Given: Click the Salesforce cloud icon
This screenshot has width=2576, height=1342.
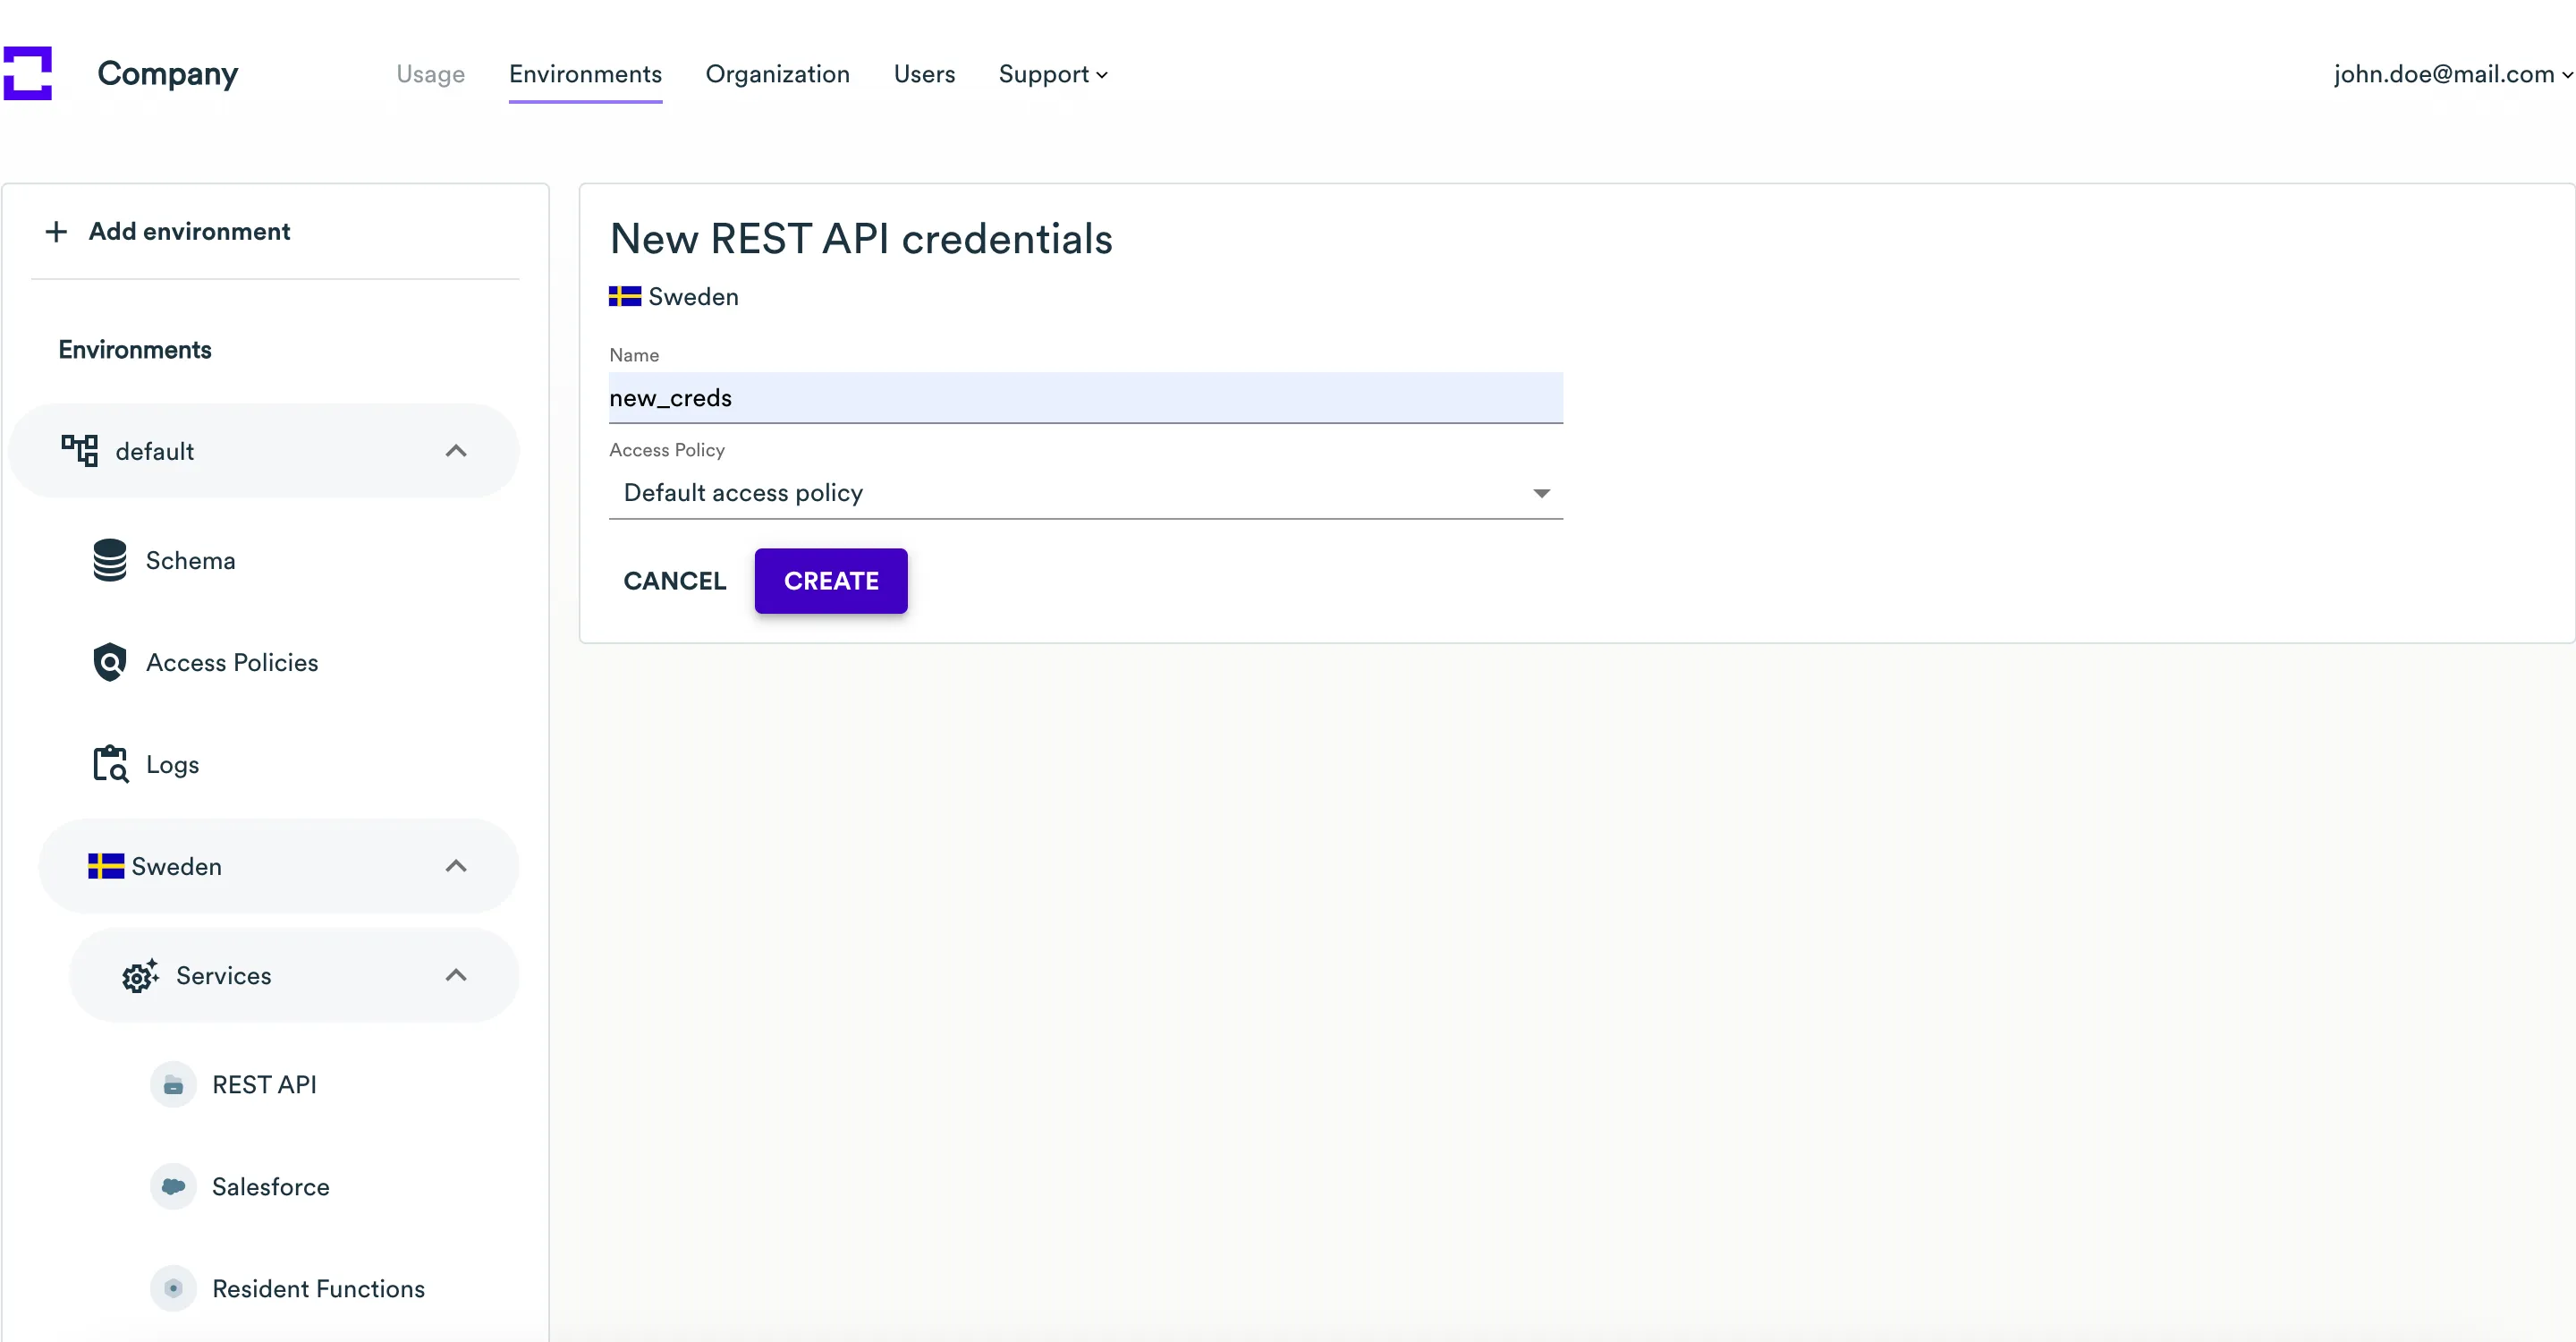Looking at the screenshot, I should 173,1187.
